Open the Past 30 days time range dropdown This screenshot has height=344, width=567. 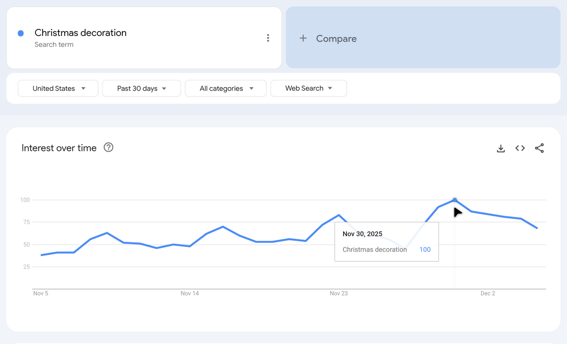tap(141, 88)
